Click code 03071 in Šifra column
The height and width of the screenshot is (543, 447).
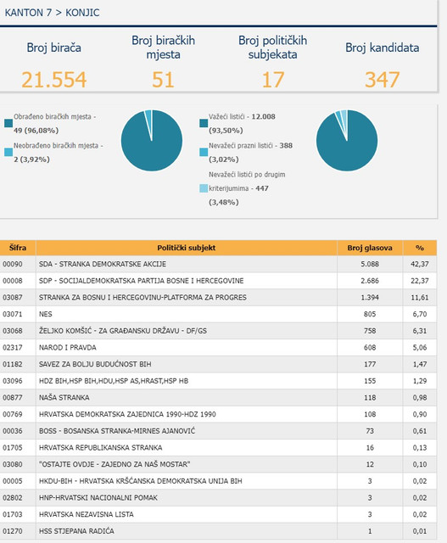point(13,314)
